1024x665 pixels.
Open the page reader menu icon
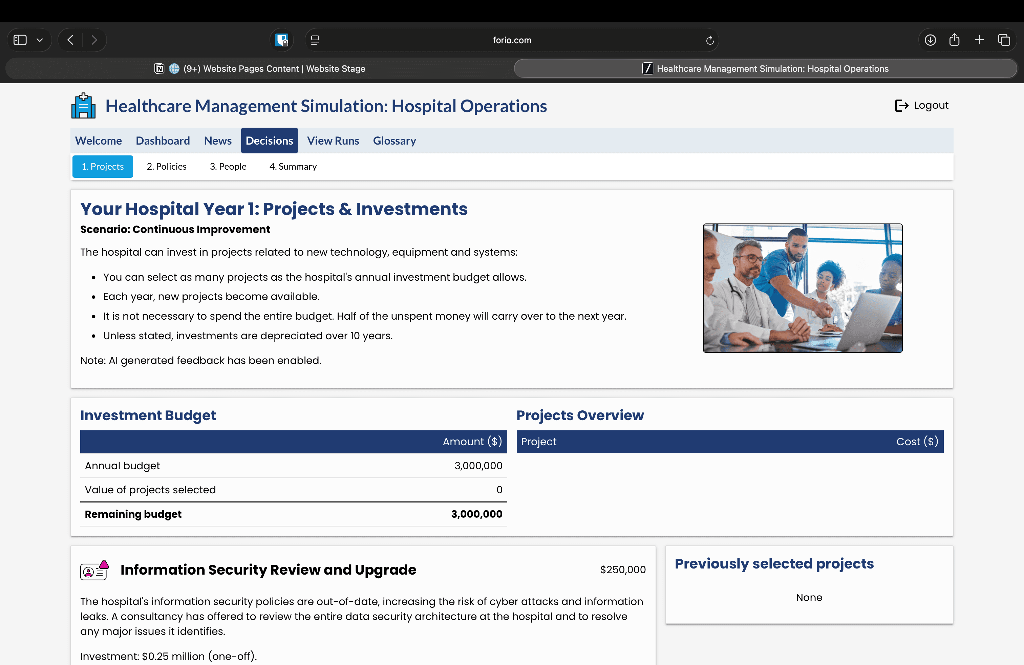[x=315, y=40]
